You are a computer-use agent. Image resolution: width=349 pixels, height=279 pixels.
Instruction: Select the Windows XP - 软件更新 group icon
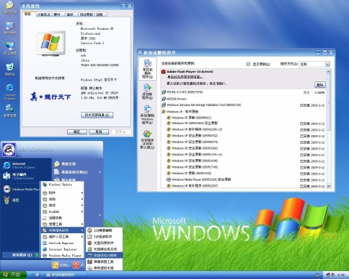pos(164,111)
